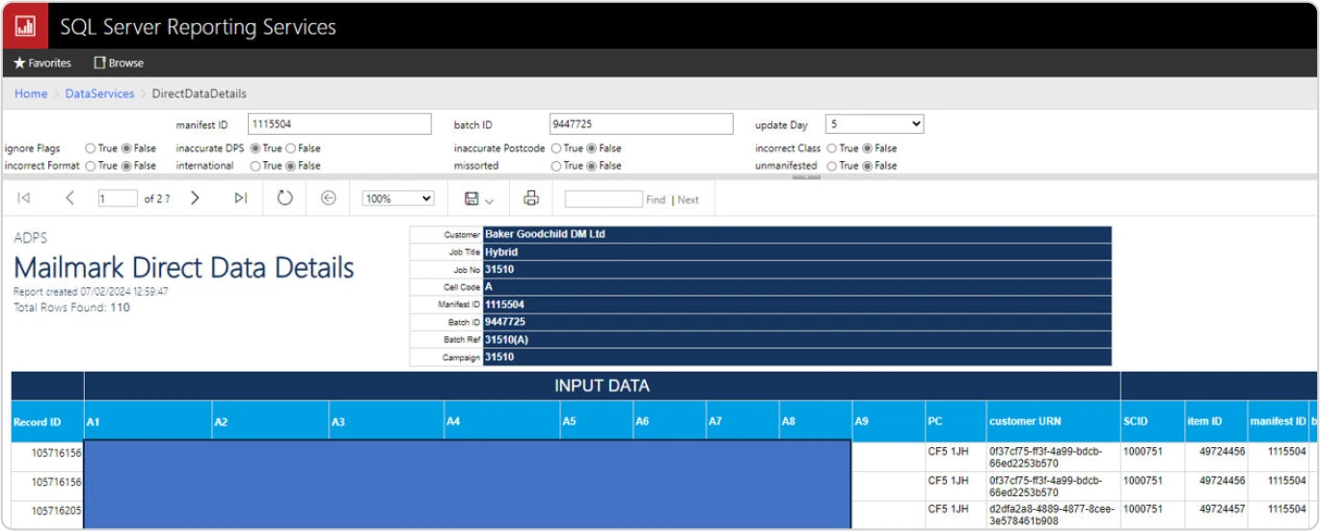This screenshot has height=531, width=1320.
Task: Open the export save dropdown
Action: tap(479, 199)
